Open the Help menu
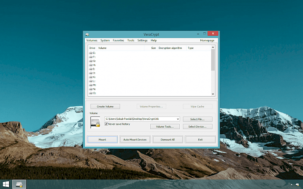Screen dimensions: 303x189 [x=154, y=40]
